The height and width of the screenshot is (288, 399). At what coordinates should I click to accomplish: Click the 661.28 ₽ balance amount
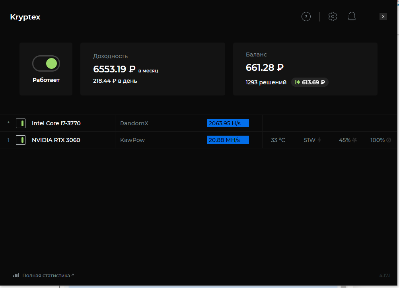[265, 67]
